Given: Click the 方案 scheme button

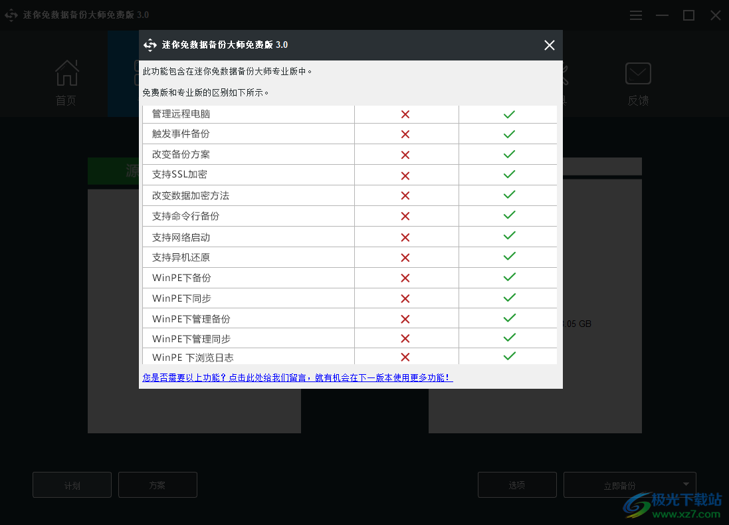Looking at the screenshot, I should [157, 484].
